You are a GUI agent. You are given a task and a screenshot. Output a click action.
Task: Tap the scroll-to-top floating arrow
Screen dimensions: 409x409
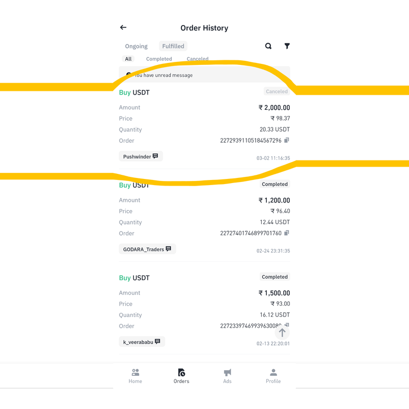(x=282, y=332)
